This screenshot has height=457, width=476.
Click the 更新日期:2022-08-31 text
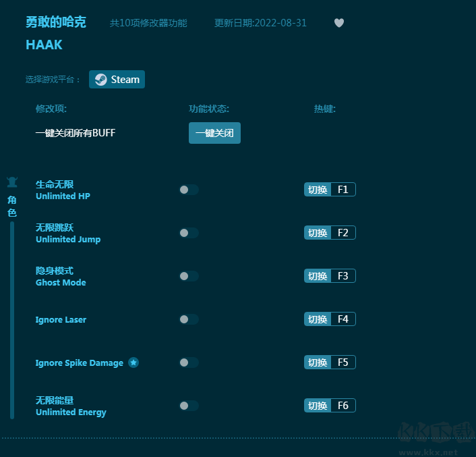point(260,23)
